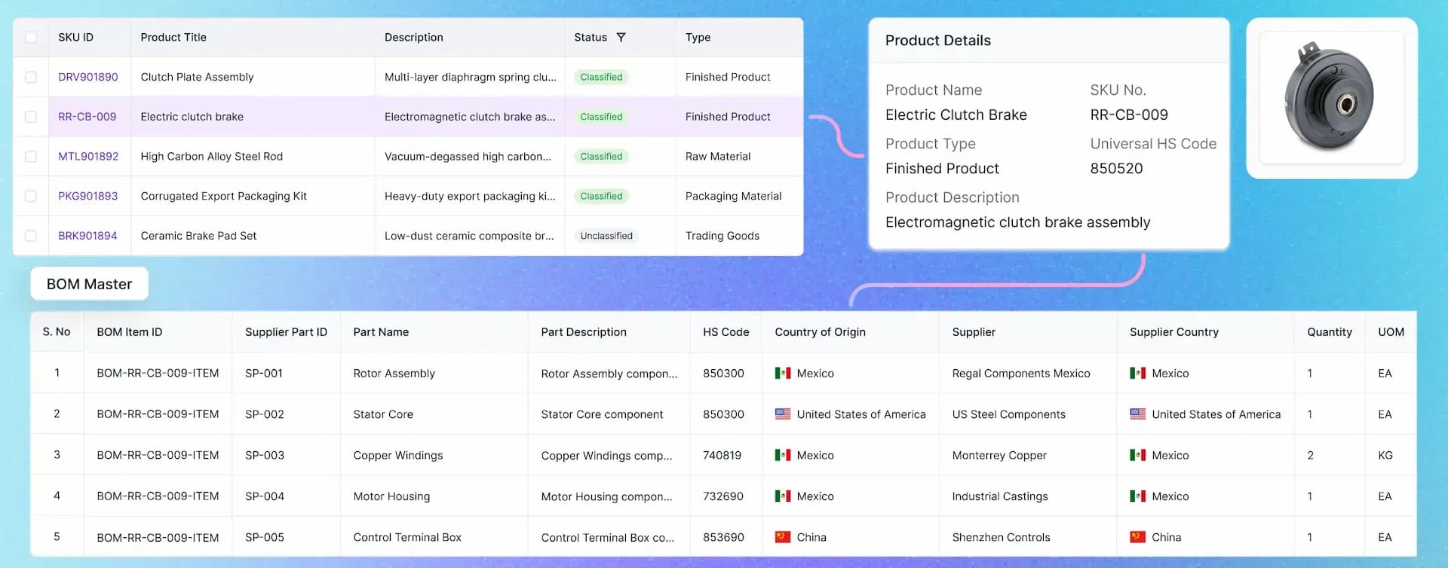Viewport: 1448px width, 568px height.
Task: Open SKU link MTL901892
Action: tap(88, 156)
